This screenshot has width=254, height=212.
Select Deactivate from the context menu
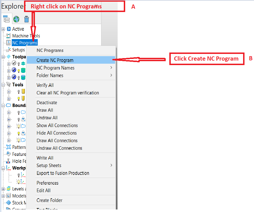click(47, 103)
